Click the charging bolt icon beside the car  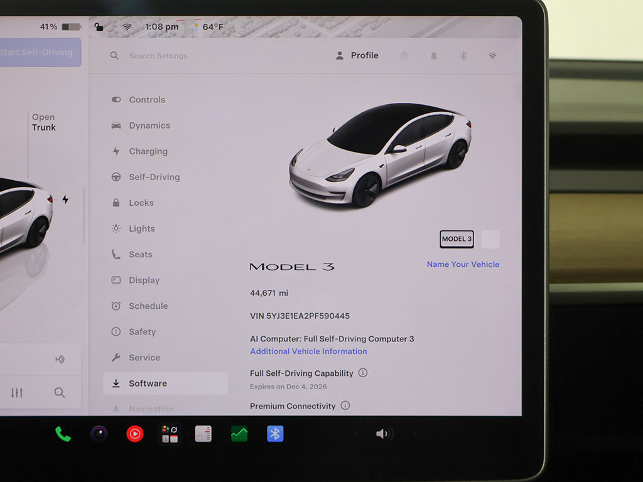pos(65,200)
